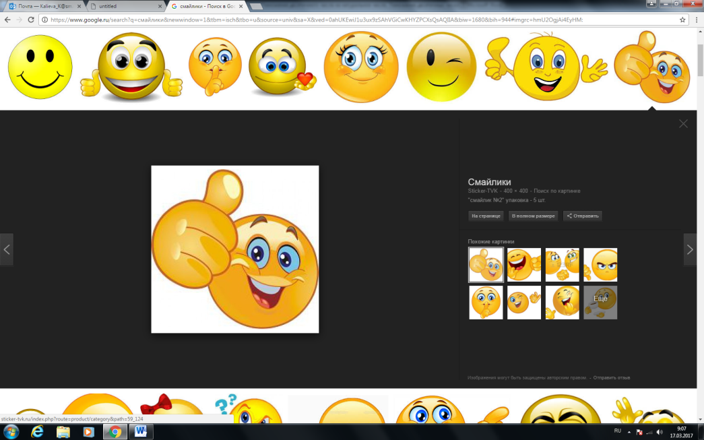Close the Почта mail tab
Viewport: 704px width, 440px height.
(79, 6)
